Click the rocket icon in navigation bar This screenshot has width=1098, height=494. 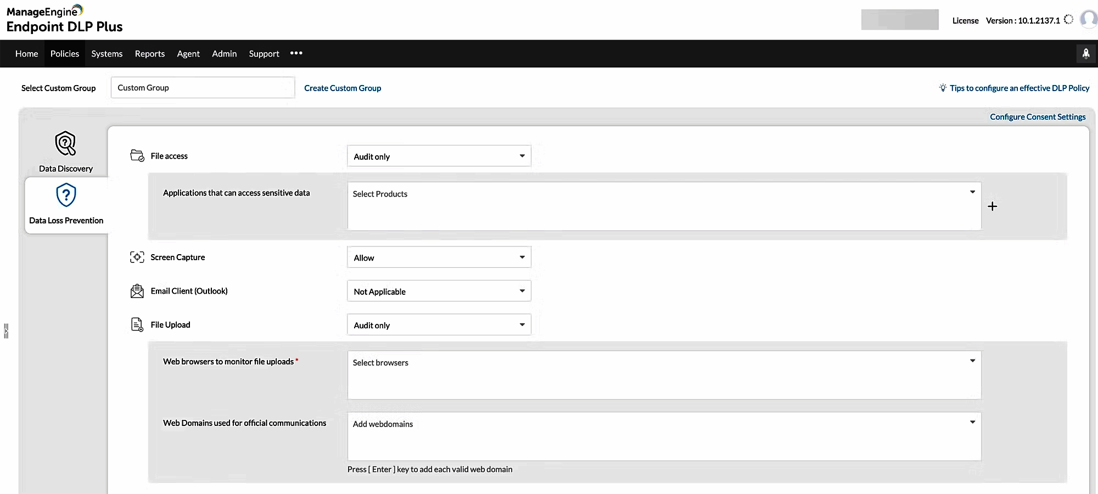pyautogui.click(x=1085, y=53)
